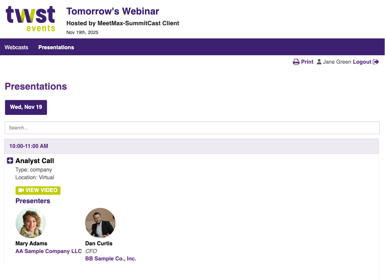Viewport: 385px width, 280px height.
Task: Click the 10:00-11:00 AM time slot header
Action: 29,146
